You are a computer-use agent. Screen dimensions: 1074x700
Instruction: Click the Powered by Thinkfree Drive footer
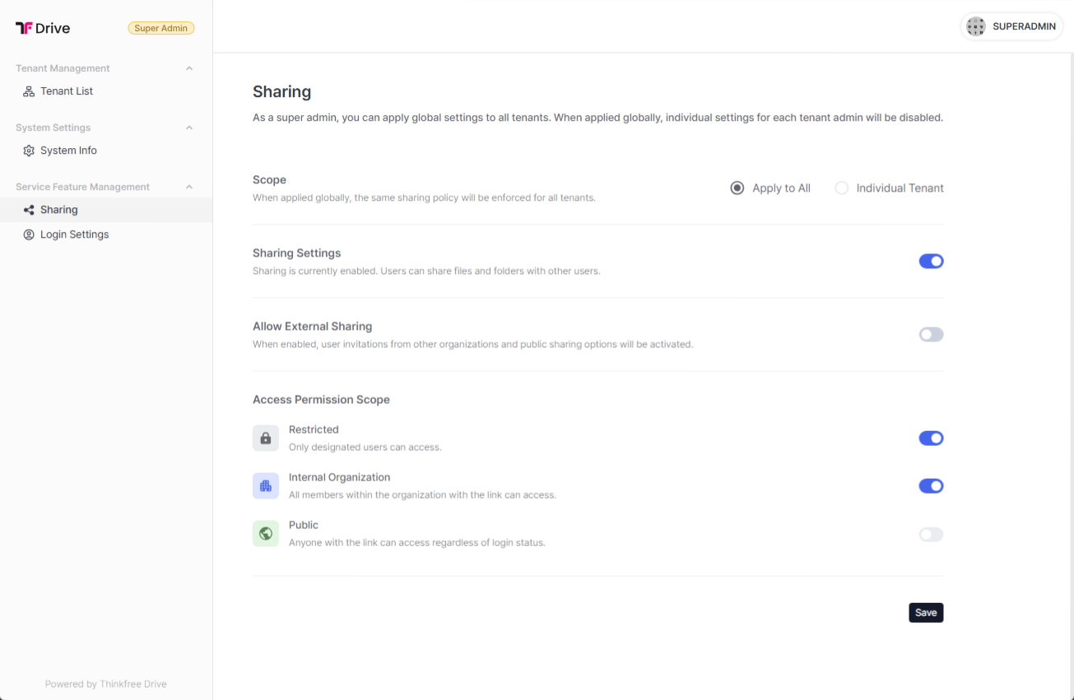pos(105,684)
